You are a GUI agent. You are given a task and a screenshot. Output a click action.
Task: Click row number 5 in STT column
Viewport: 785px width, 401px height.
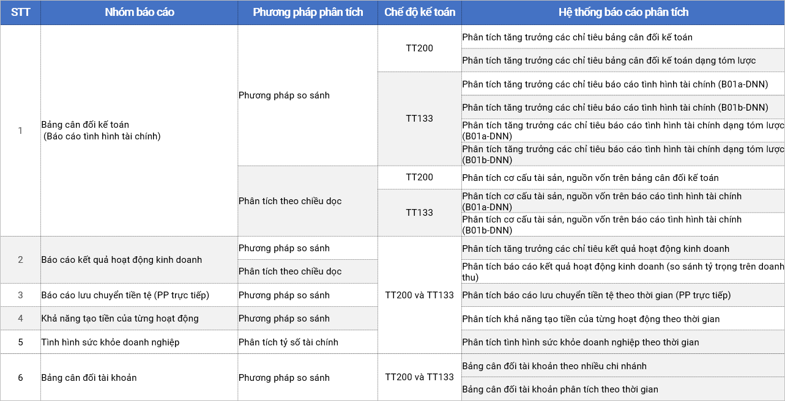20,342
